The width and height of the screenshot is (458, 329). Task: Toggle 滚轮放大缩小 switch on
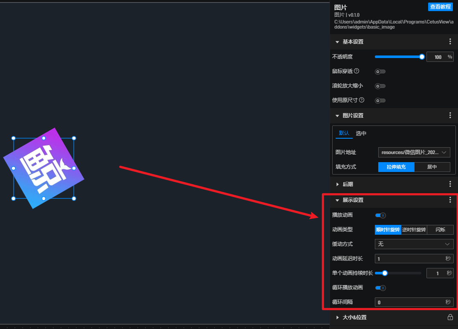[380, 86]
